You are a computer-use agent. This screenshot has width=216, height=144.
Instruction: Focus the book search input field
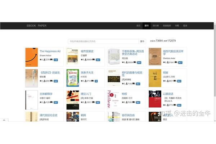[103, 41]
